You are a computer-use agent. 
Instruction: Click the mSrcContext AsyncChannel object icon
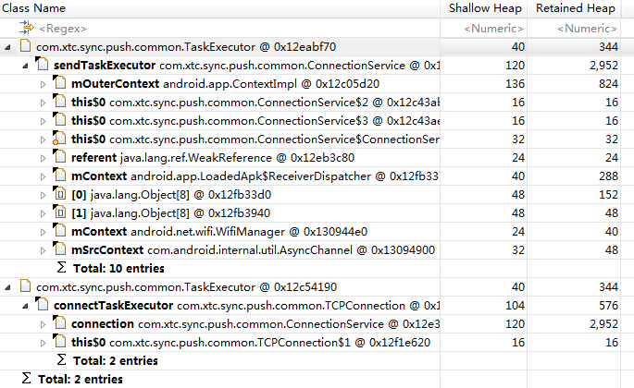(60, 250)
